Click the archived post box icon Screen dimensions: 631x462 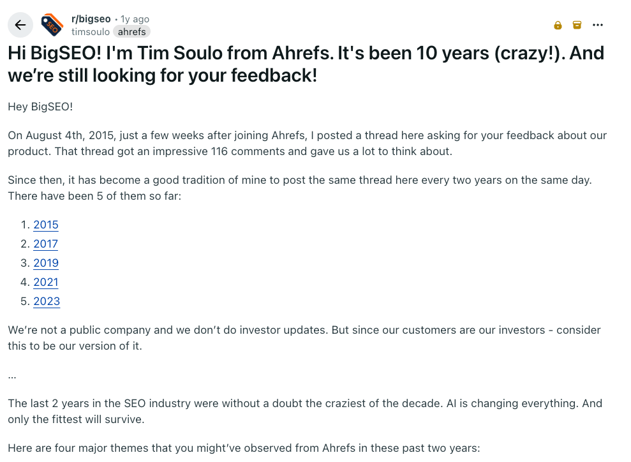(x=577, y=26)
